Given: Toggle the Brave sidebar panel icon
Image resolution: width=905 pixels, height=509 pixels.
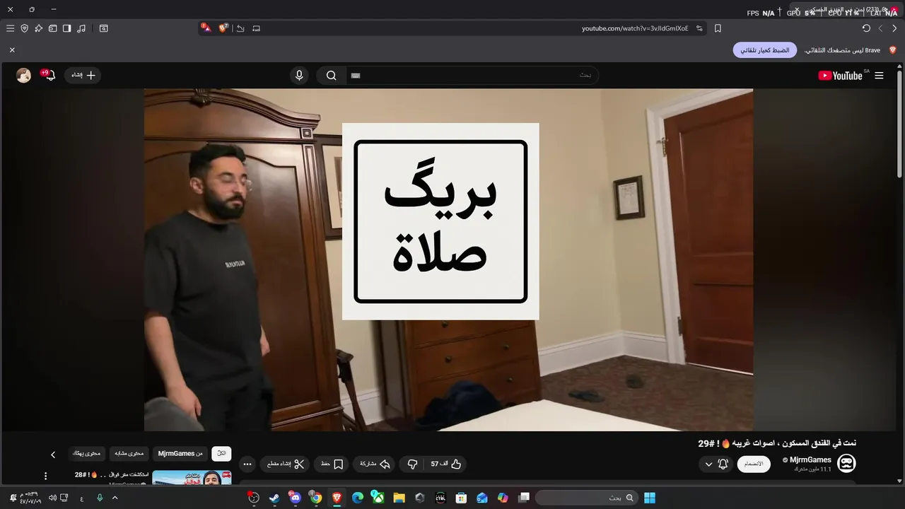Looking at the screenshot, I should pyautogui.click(x=66, y=28).
